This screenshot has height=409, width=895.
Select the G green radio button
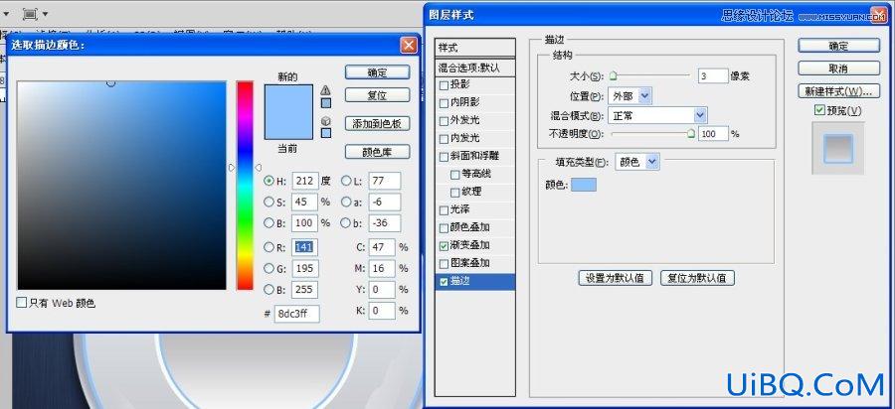268,268
